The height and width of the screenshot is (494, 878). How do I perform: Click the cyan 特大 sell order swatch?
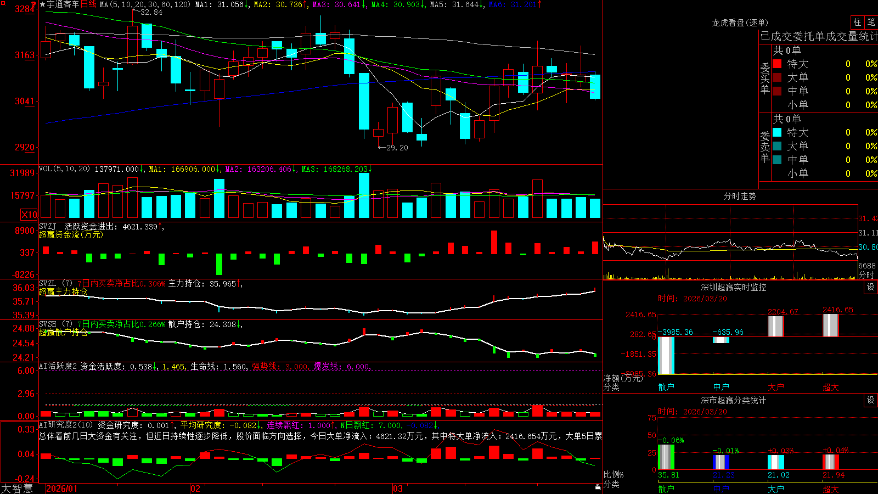point(777,132)
